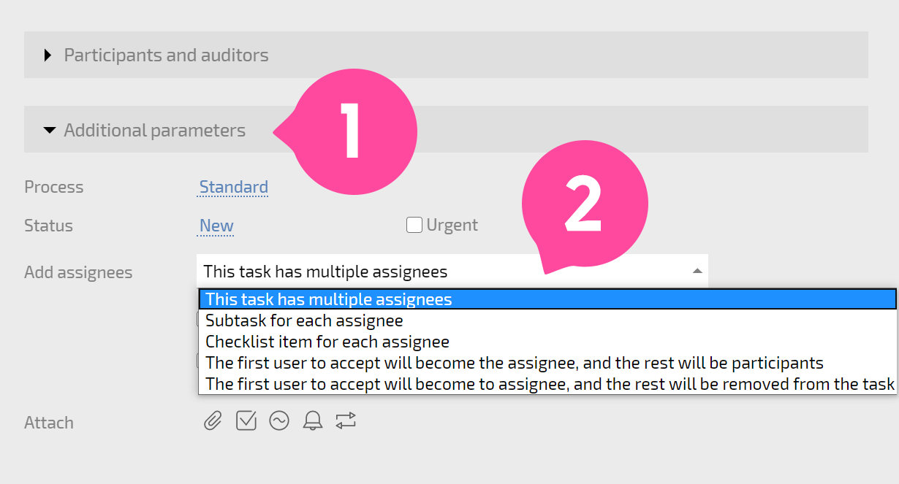Click the Add assignees dropdown arrow
This screenshot has height=484, width=899.
(697, 271)
